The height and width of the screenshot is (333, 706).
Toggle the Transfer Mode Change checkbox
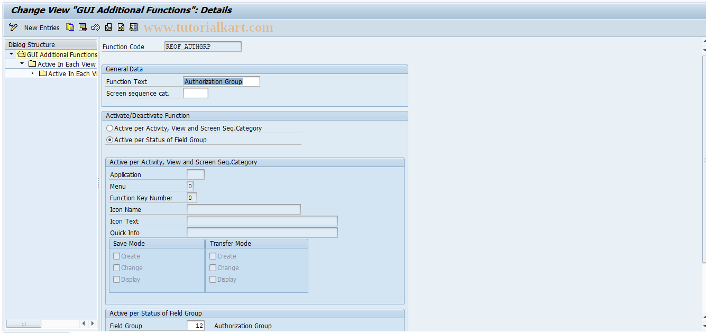[x=213, y=267]
